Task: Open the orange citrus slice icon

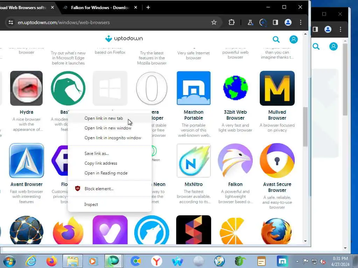Action: [232, 231]
